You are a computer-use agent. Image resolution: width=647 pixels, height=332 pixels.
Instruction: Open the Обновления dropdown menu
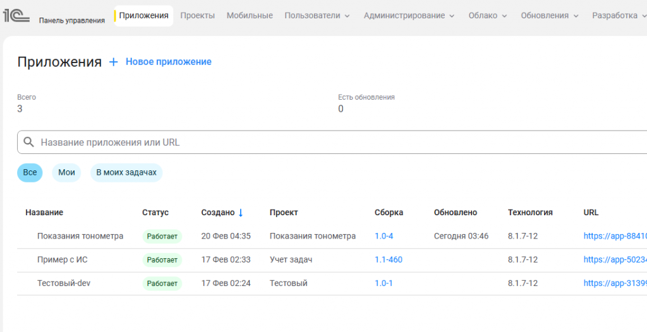pyautogui.click(x=550, y=16)
